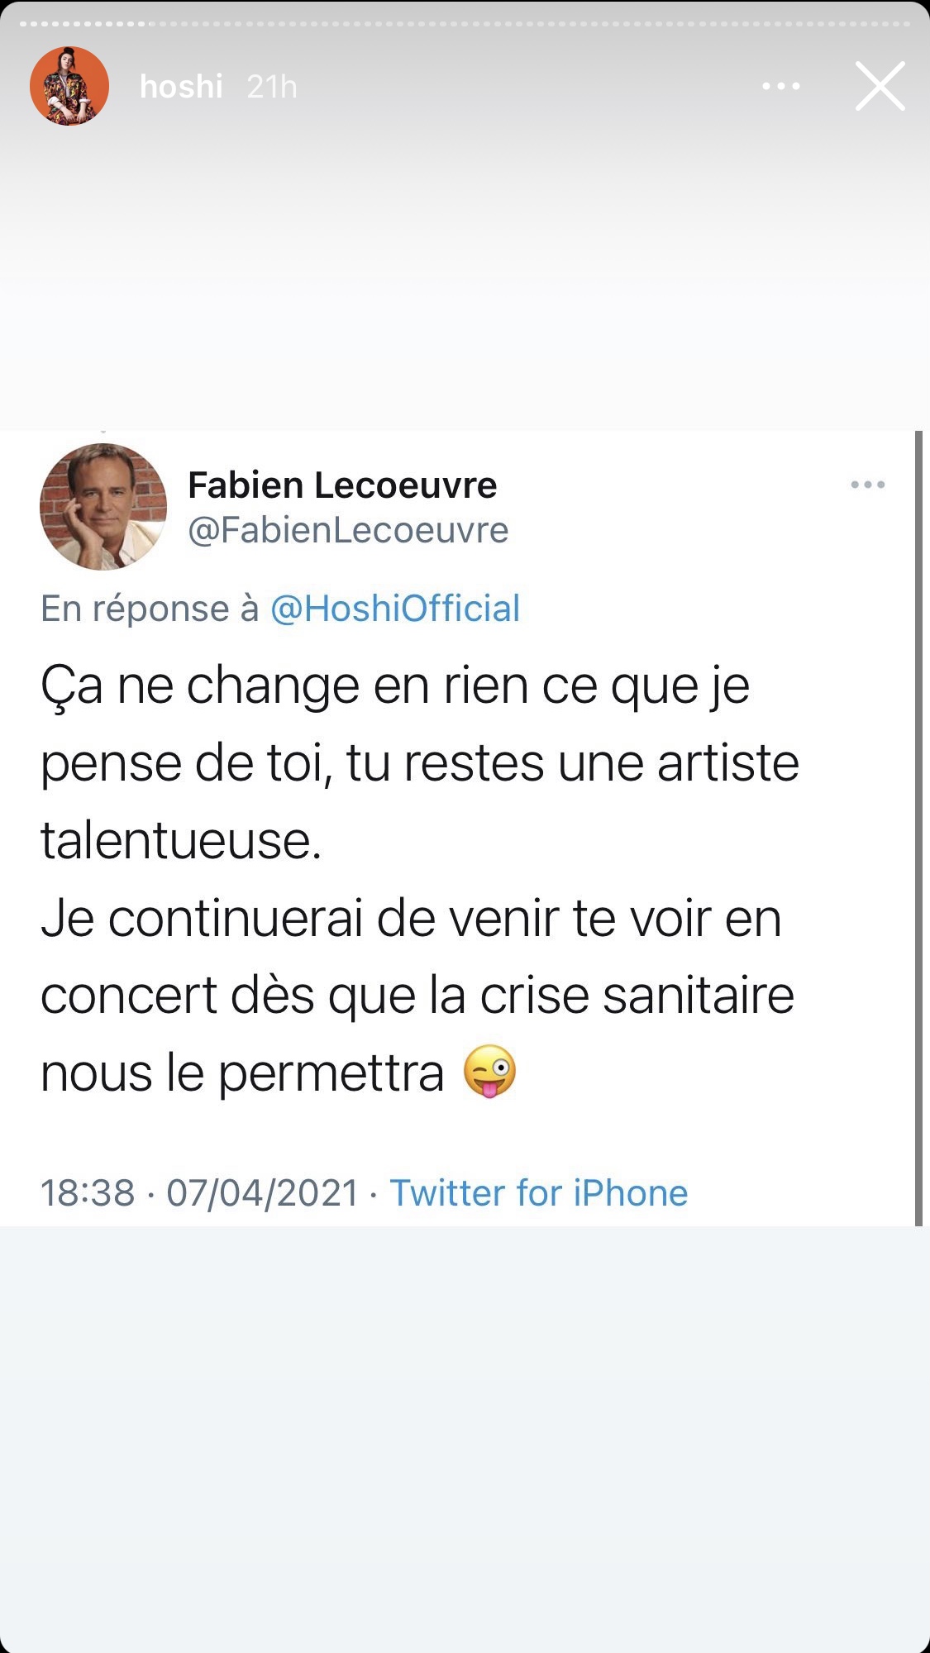This screenshot has width=930, height=1653.
Task: Click the gray scrollbar beside the tweet
Action: (918, 827)
